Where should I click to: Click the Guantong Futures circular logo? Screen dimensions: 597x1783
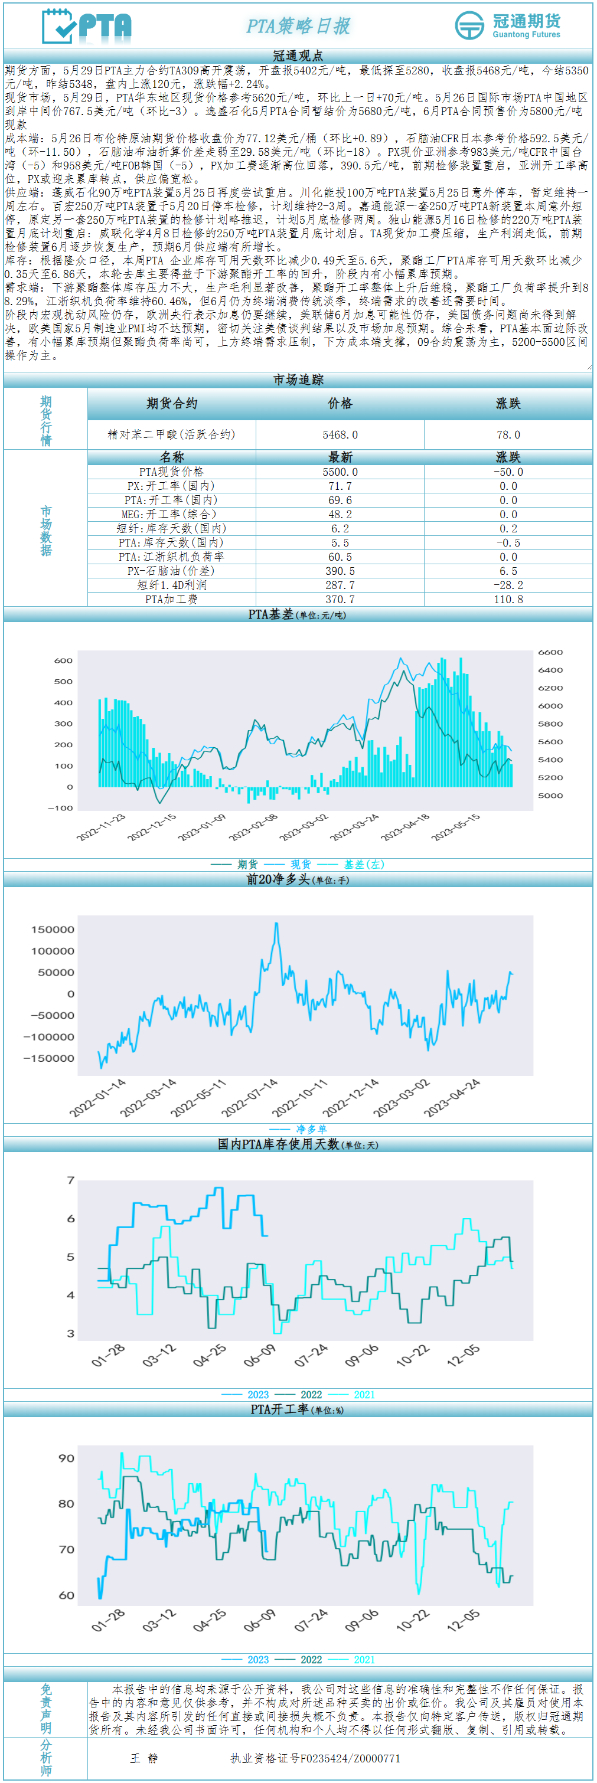[469, 25]
